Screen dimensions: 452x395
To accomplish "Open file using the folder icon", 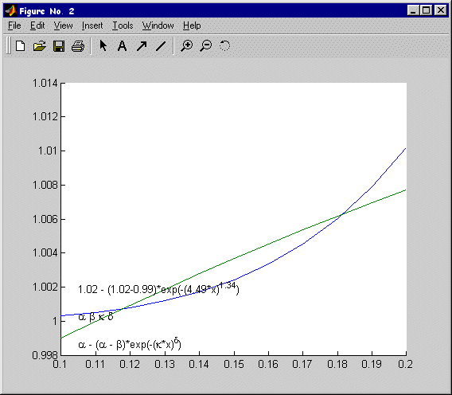I will (x=40, y=46).
